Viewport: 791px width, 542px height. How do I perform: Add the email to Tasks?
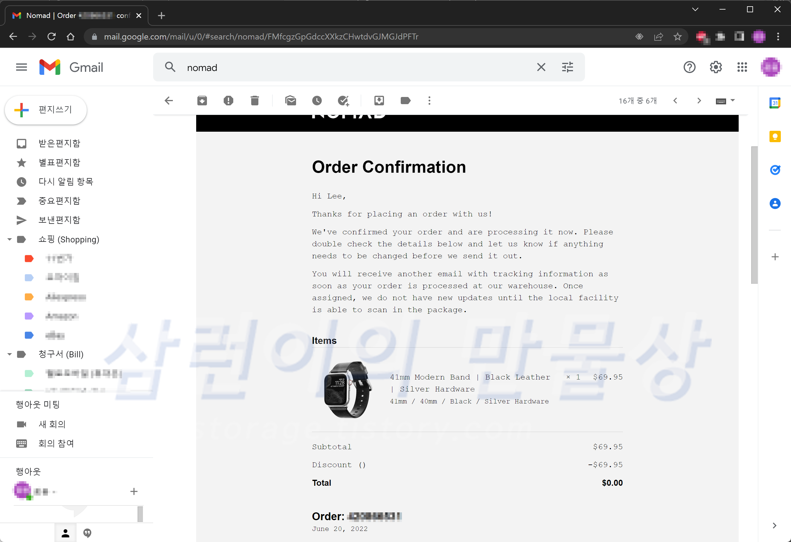343,101
